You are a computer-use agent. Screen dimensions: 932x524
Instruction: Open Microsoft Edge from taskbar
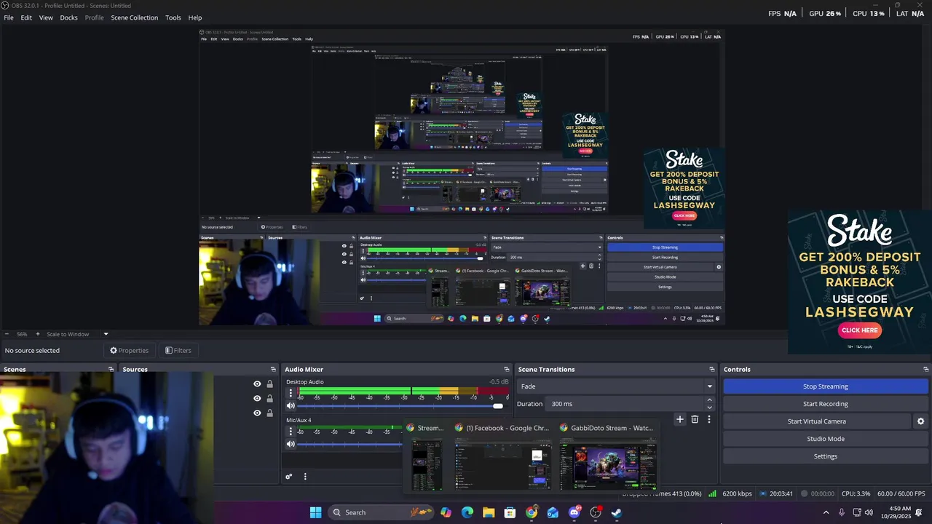467,512
